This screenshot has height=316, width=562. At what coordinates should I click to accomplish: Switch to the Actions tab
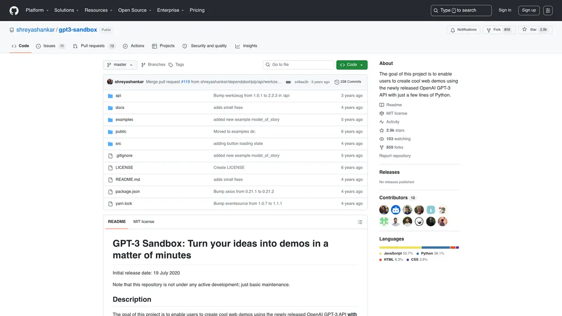(x=133, y=46)
